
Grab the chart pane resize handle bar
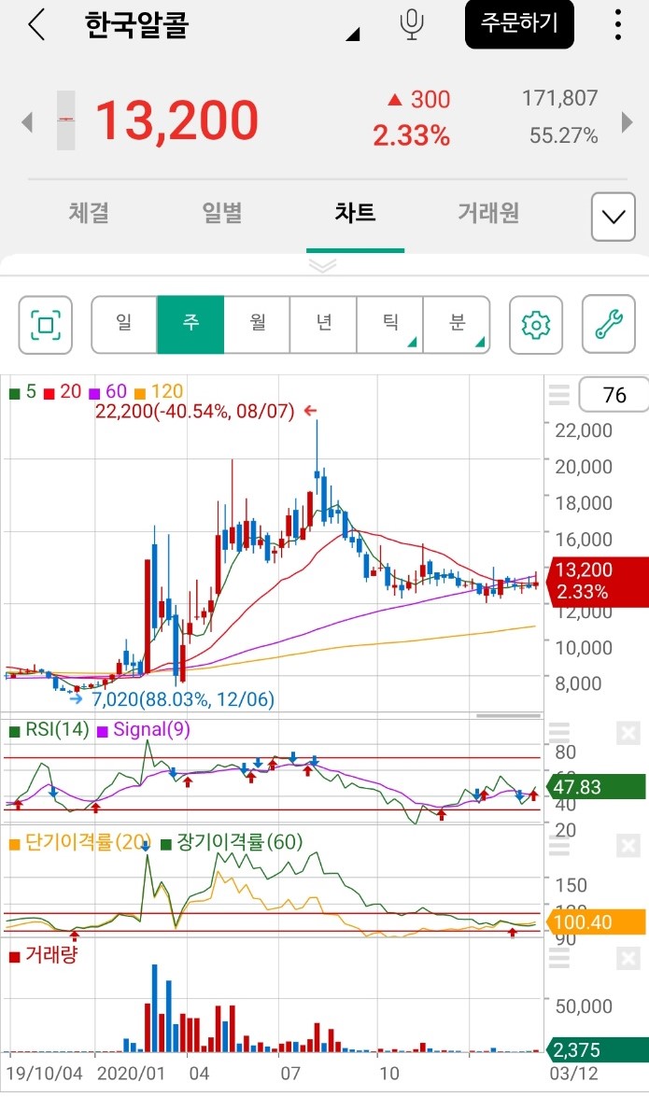508,716
